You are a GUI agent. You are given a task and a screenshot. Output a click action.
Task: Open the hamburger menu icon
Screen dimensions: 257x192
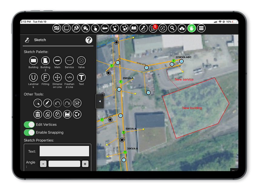(201, 28)
